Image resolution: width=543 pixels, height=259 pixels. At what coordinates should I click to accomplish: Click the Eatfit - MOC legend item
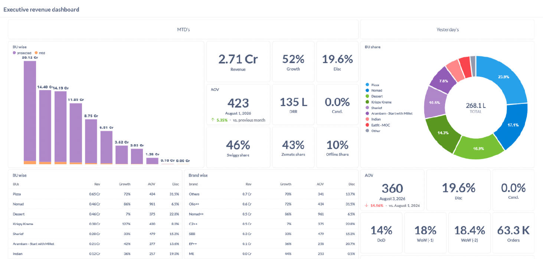377,125
